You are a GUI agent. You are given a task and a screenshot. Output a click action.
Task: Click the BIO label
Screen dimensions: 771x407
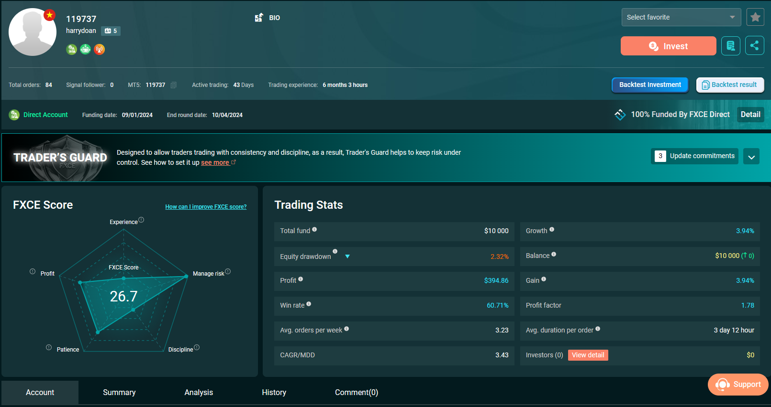pyautogui.click(x=275, y=18)
